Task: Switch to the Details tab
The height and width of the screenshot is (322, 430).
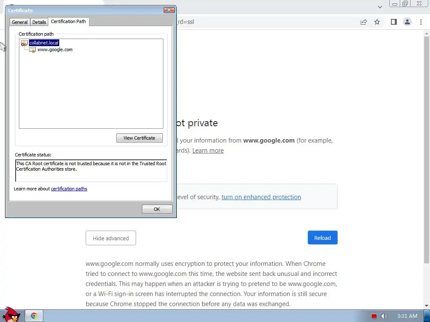Action: [39, 22]
